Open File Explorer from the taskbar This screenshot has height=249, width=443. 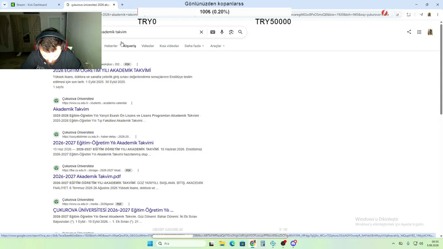[221, 243]
